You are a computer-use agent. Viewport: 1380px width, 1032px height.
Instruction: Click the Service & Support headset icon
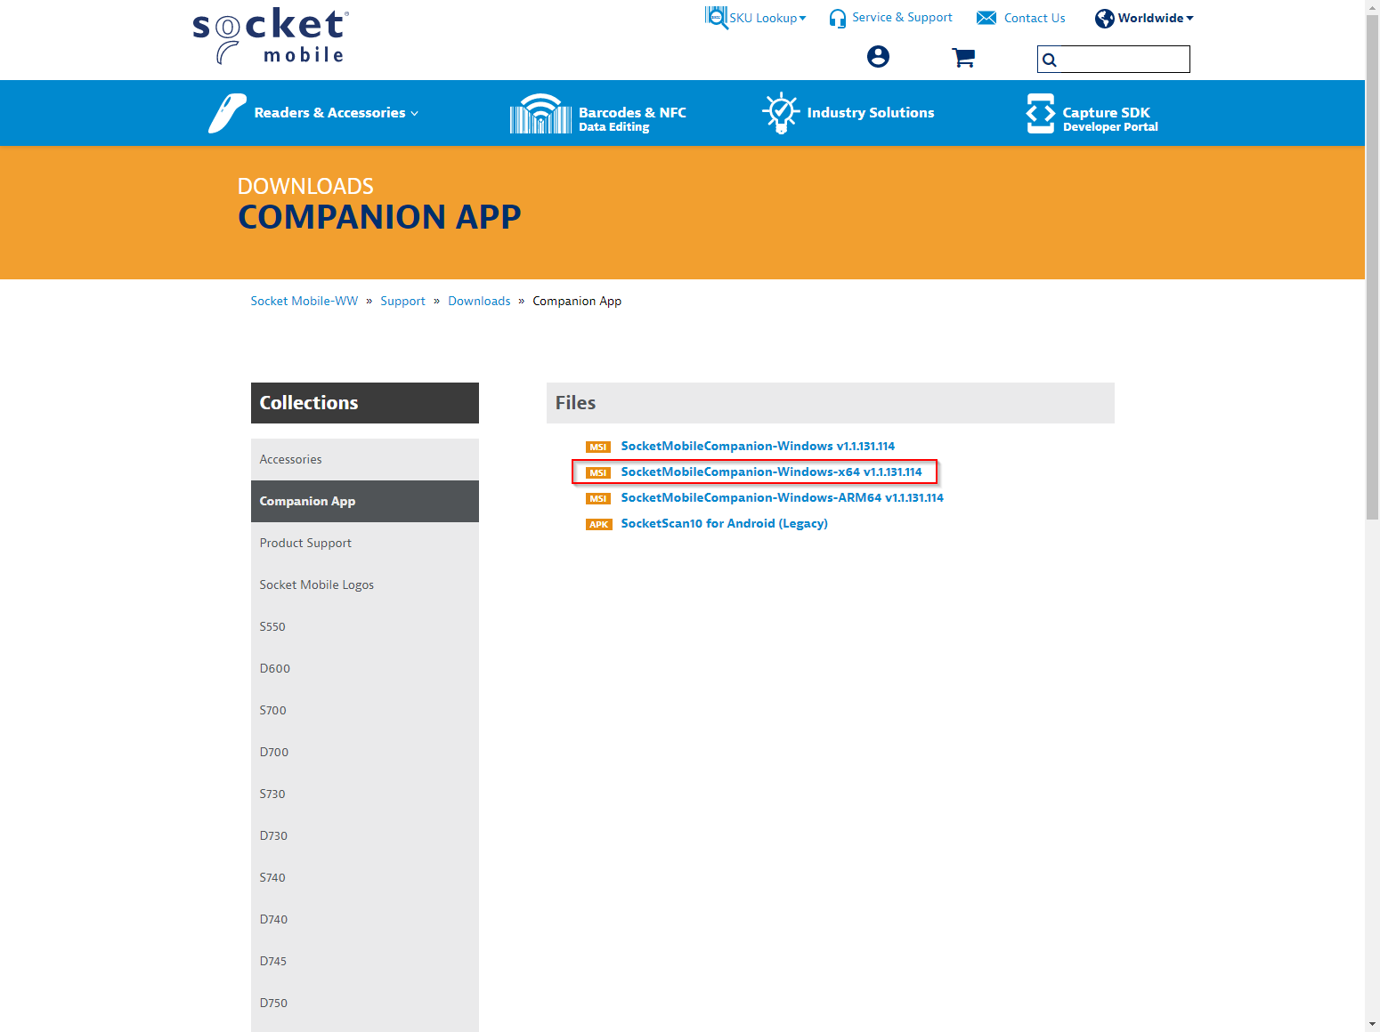point(837,19)
